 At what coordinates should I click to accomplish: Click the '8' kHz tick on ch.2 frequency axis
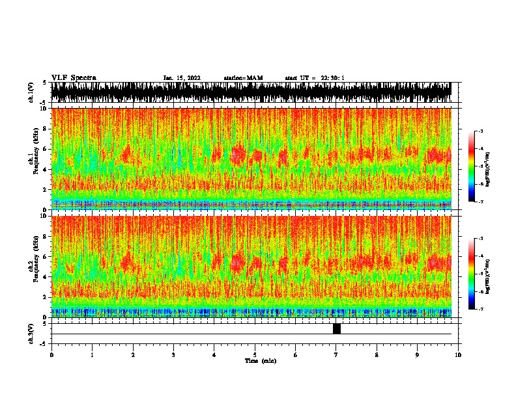coord(46,237)
